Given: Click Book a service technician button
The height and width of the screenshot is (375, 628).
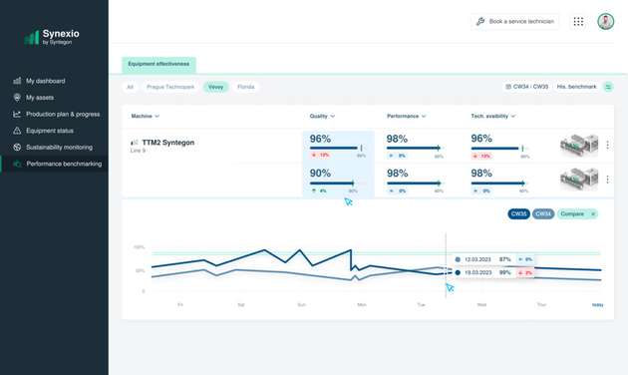Looking at the screenshot, I should click(x=515, y=21).
